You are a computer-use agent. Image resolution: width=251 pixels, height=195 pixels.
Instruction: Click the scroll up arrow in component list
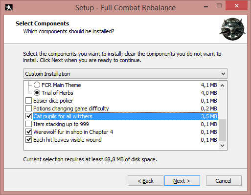(x=223, y=86)
